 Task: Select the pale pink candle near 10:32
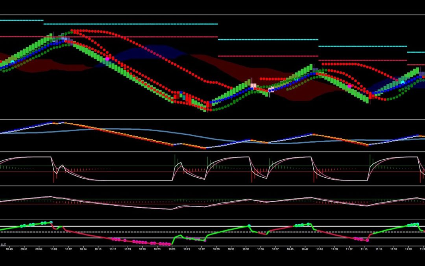253,86
